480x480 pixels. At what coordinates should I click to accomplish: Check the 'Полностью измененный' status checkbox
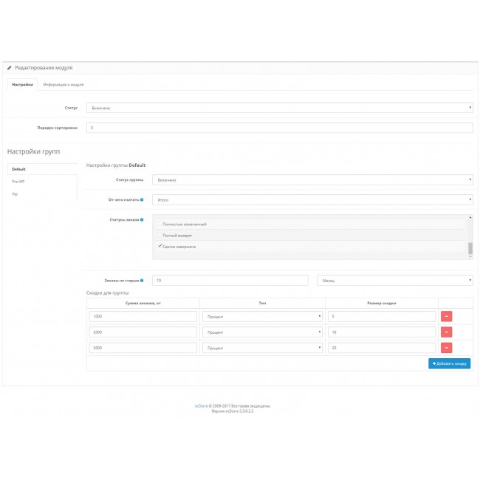click(160, 224)
